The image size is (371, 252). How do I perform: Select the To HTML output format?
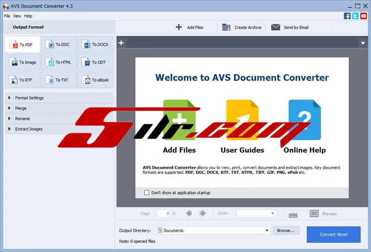point(59,62)
